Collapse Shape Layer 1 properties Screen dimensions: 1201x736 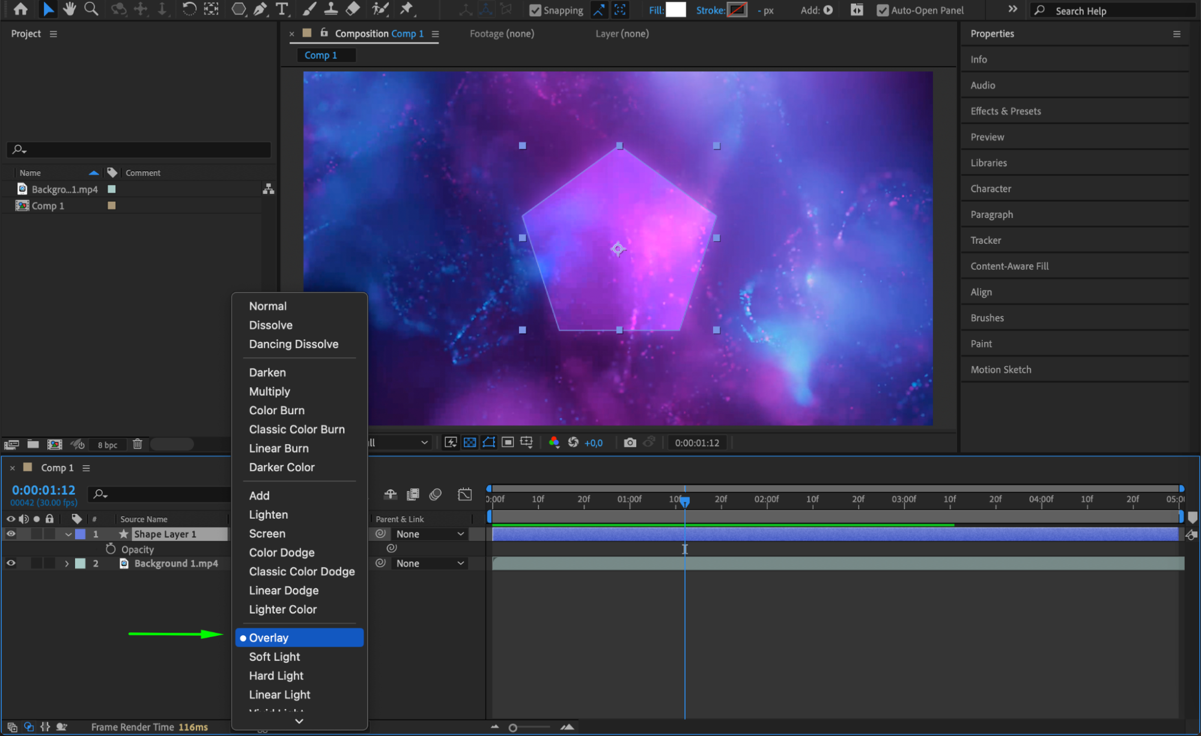coord(68,534)
